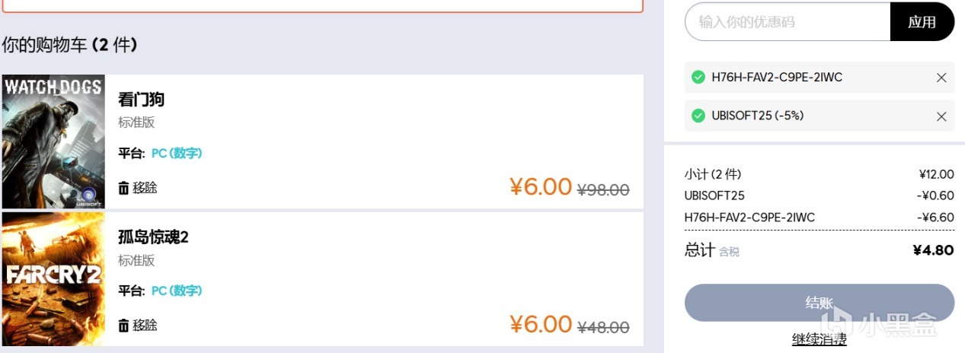Viewport: 965px width, 353px height.
Task: Click the 结账 checkout button
Action: (x=819, y=303)
